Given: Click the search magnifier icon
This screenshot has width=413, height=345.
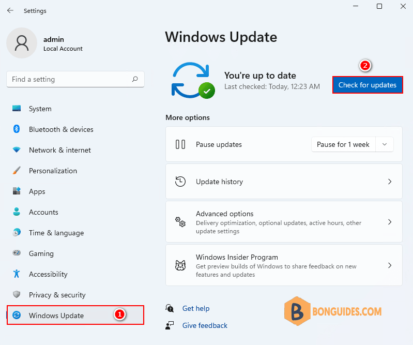Looking at the screenshot, I should point(135,79).
